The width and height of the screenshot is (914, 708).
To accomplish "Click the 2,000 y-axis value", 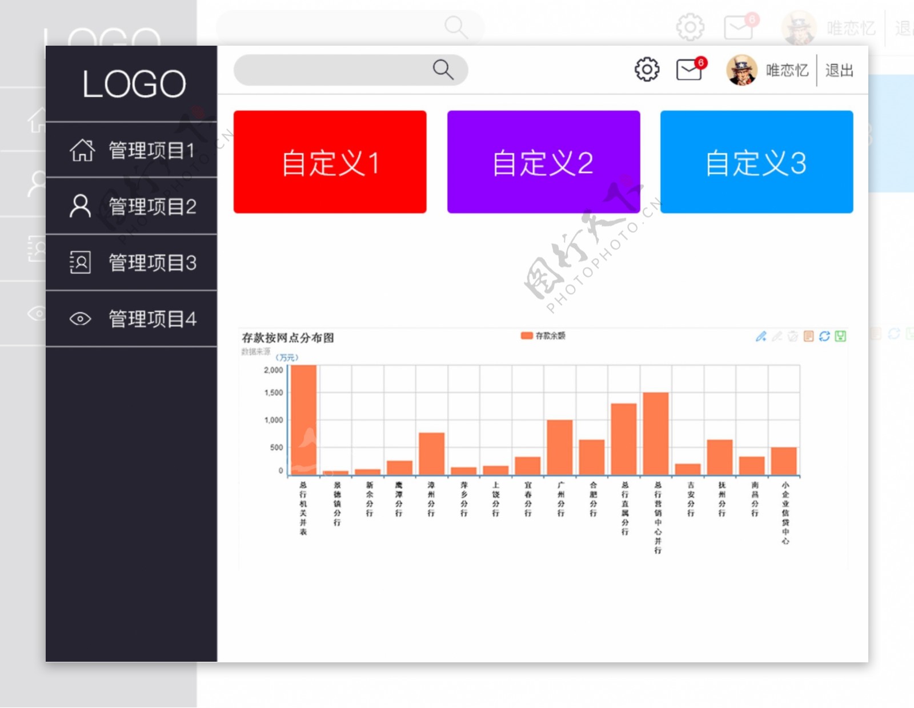I will tap(273, 370).
